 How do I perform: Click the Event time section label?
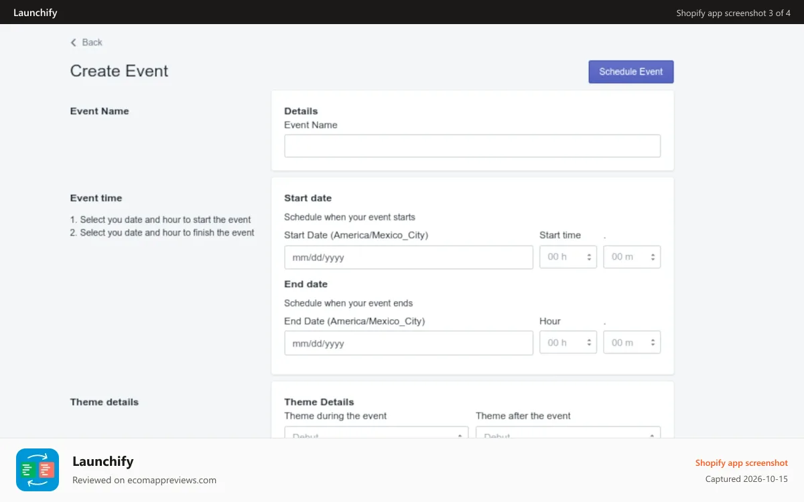(x=96, y=198)
